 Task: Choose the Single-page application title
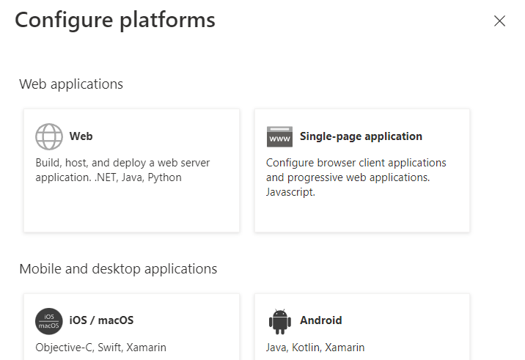point(361,136)
